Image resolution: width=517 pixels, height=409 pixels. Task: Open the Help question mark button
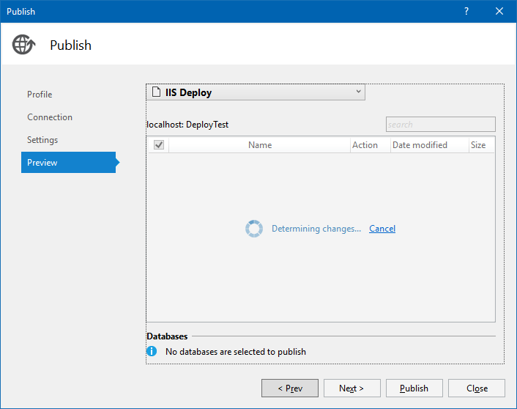[x=466, y=11]
